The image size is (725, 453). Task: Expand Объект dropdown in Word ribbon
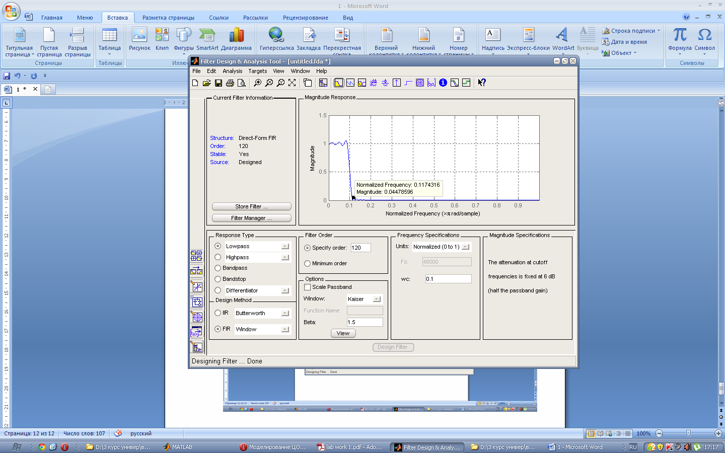(635, 53)
